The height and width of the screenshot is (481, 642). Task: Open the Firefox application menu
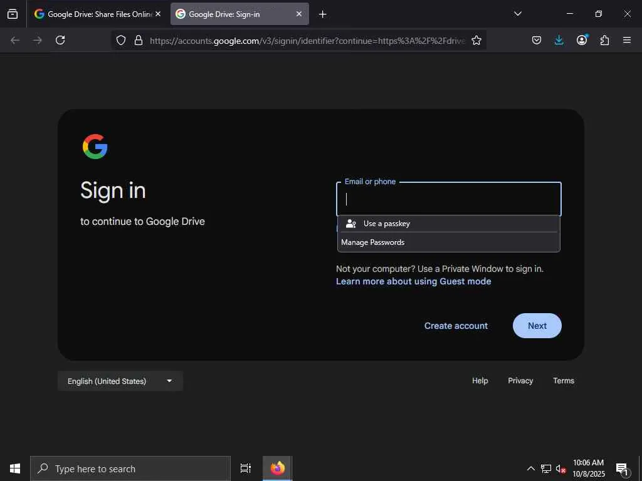[627, 40]
